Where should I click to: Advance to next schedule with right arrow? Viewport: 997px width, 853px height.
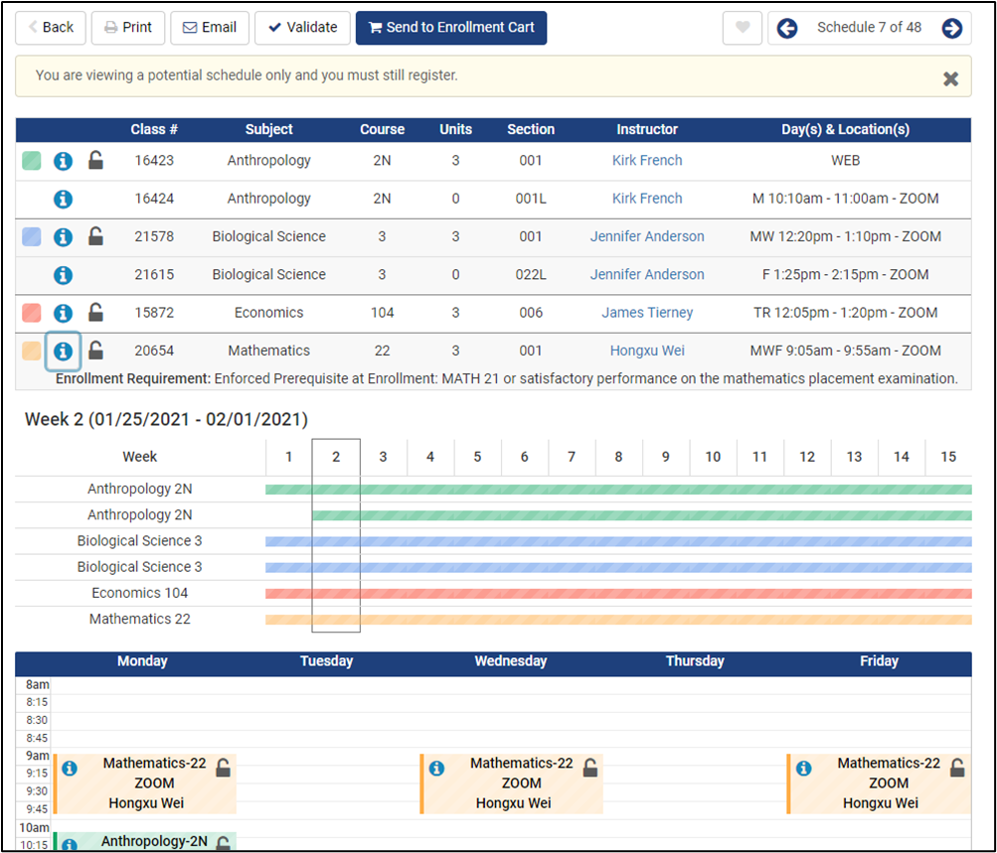(x=952, y=28)
